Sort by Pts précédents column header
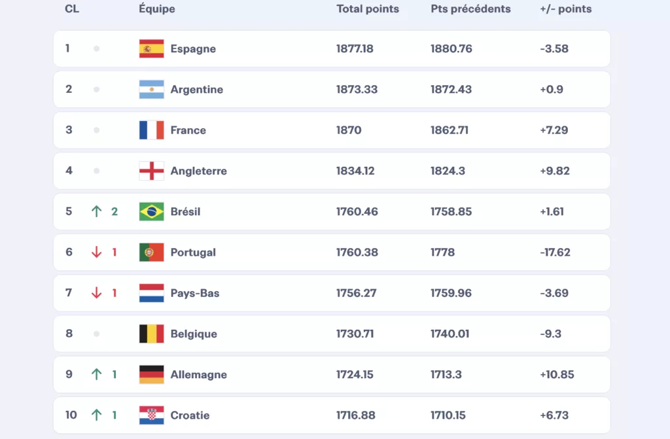The height and width of the screenshot is (439, 670). point(470,9)
